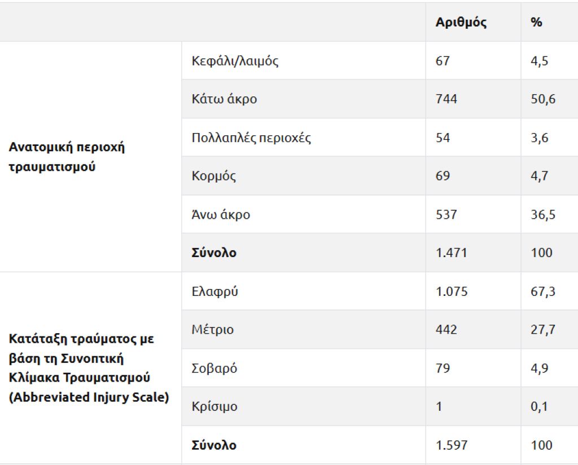The image size is (578, 465).
Task: Click the Σοβαρό row label
Action: [214, 368]
